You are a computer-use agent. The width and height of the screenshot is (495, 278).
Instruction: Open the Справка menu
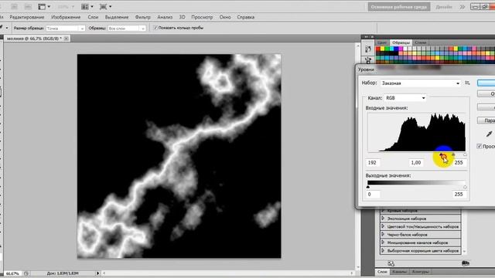tap(246, 17)
